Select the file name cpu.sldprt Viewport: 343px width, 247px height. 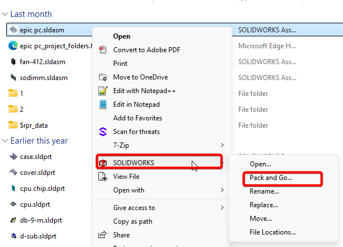click(35, 204)
